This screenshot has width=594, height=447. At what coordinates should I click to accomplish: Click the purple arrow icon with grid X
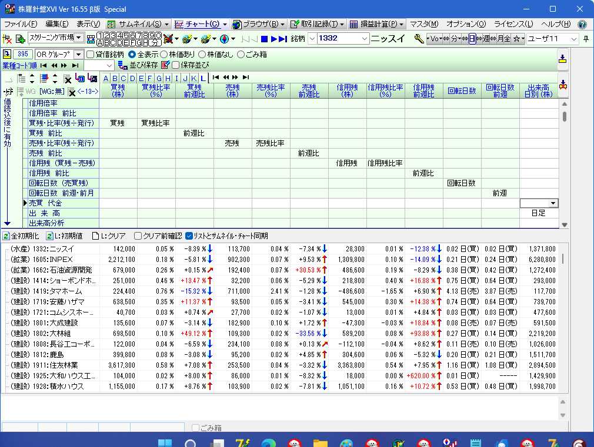tap(92, 78)
